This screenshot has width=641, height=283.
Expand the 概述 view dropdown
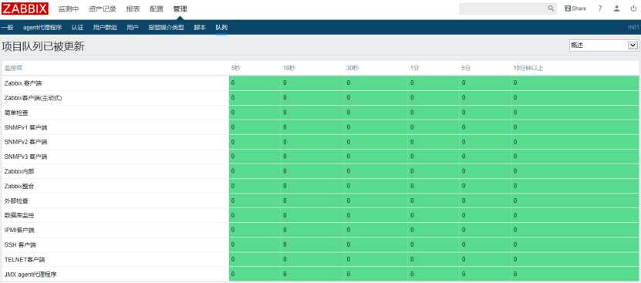[603, 45]
